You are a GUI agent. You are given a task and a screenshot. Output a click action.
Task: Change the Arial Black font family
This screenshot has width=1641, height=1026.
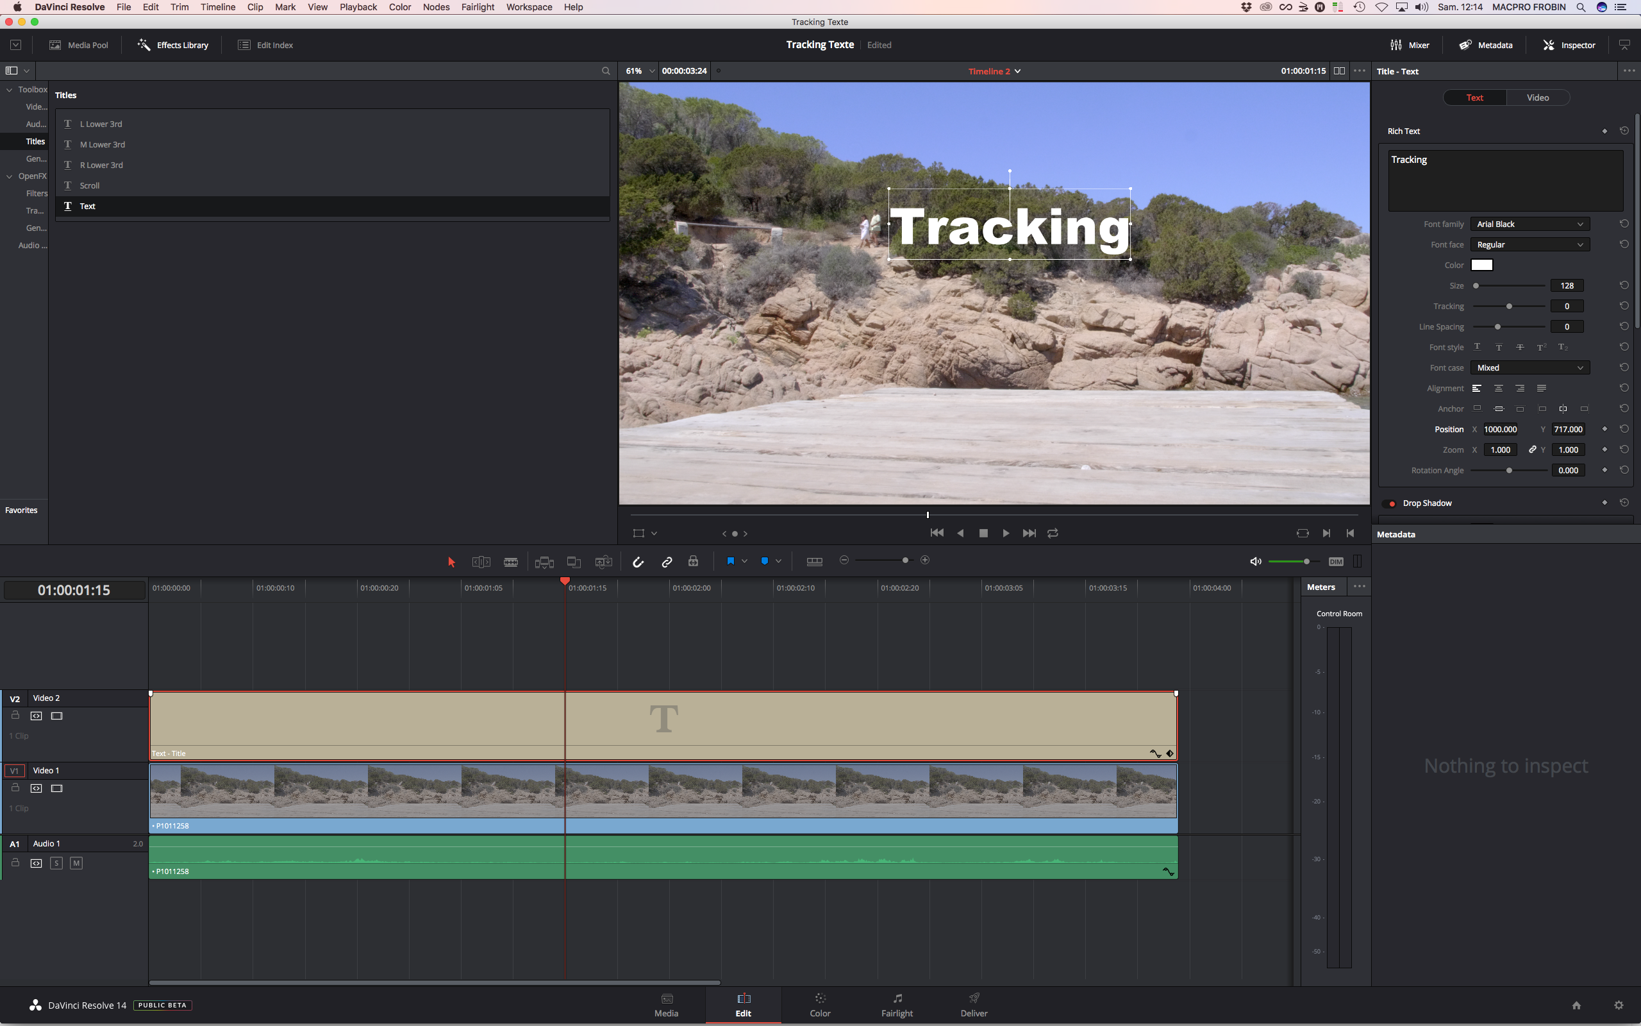1530,223
